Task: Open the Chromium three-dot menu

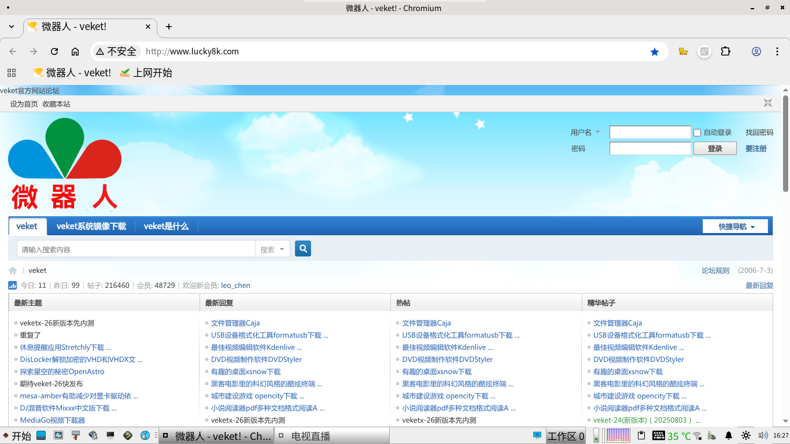Action: point(776,51)
